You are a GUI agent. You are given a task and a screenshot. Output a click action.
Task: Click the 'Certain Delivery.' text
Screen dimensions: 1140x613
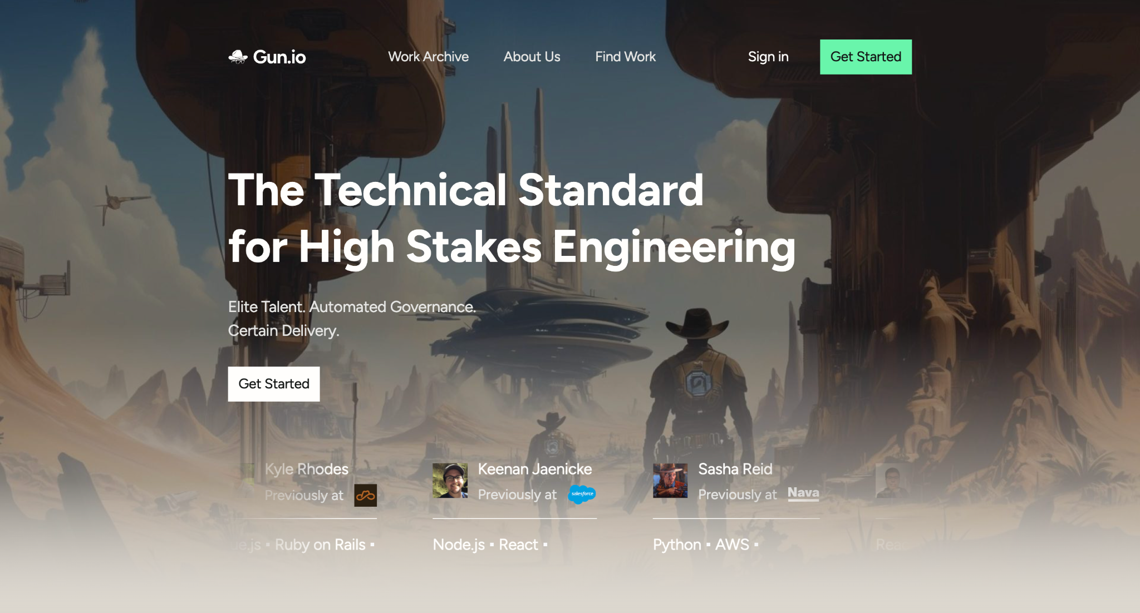tap(283, 331)
